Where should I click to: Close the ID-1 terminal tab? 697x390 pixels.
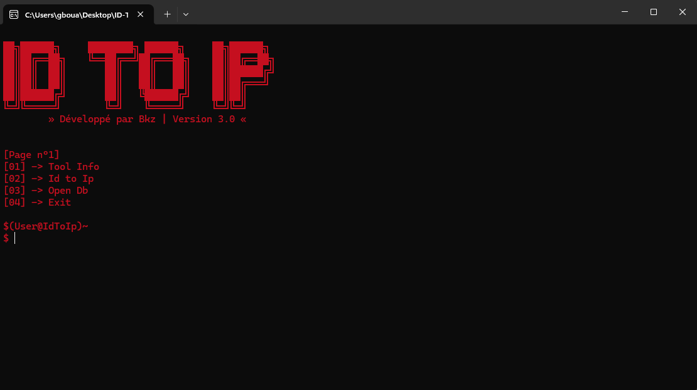[x=141, y=14]
